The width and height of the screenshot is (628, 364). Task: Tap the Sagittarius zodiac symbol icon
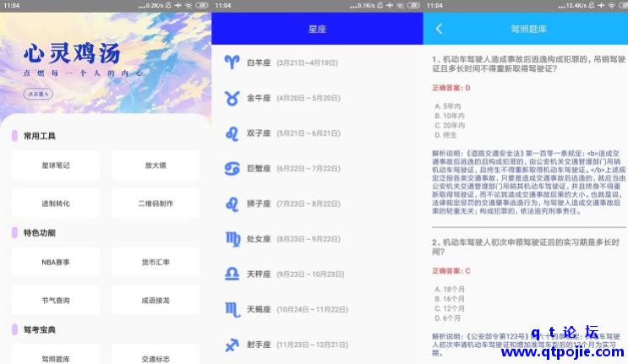click(x=231, y=345)
